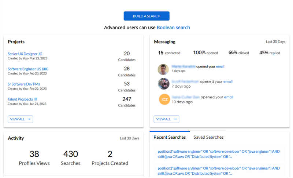Open the Senior UX Designer JG project
293x178 pixels.
25,54
